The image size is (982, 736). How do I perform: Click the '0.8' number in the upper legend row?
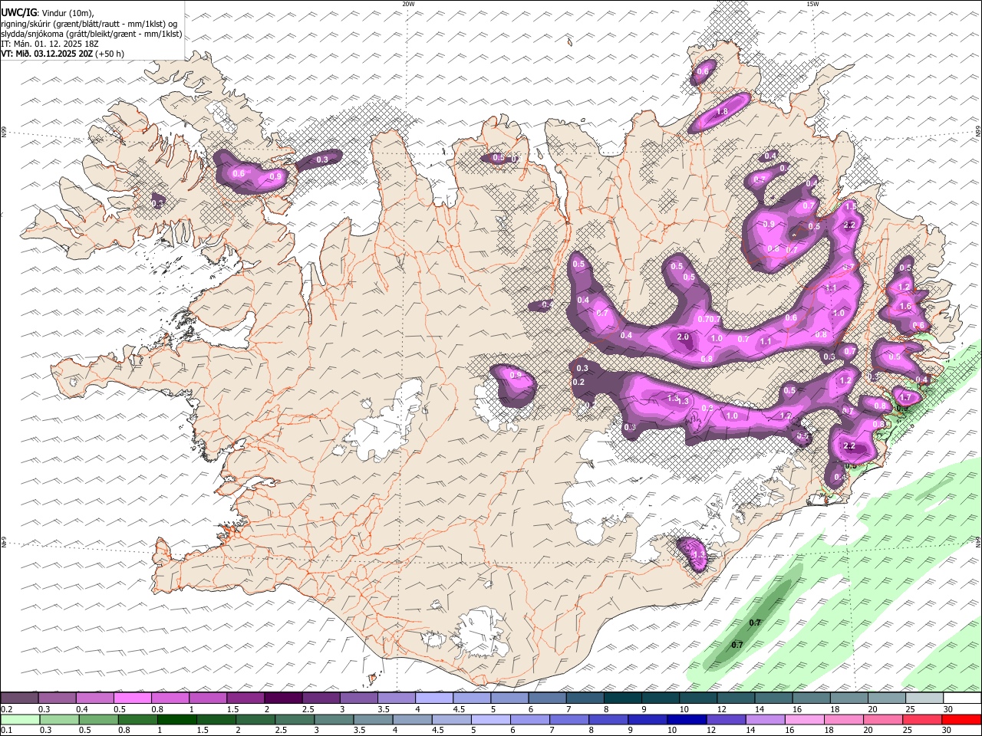(157, 709)
